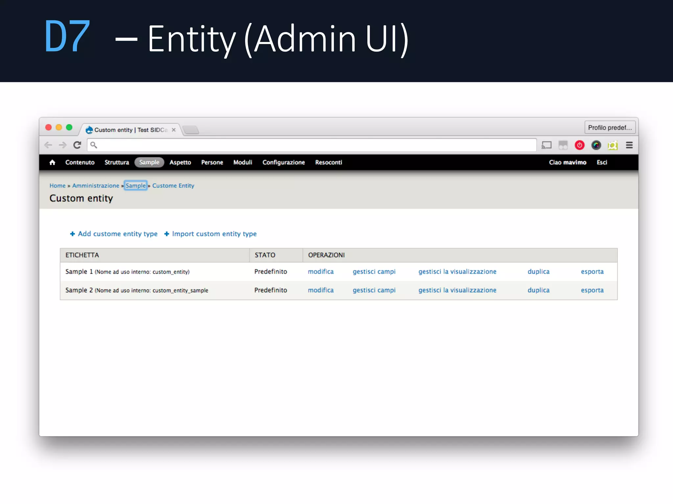Viewport: 673px width, 504px height.
Task: Click Amministrazione breadcrumb link
Action: 96,186
